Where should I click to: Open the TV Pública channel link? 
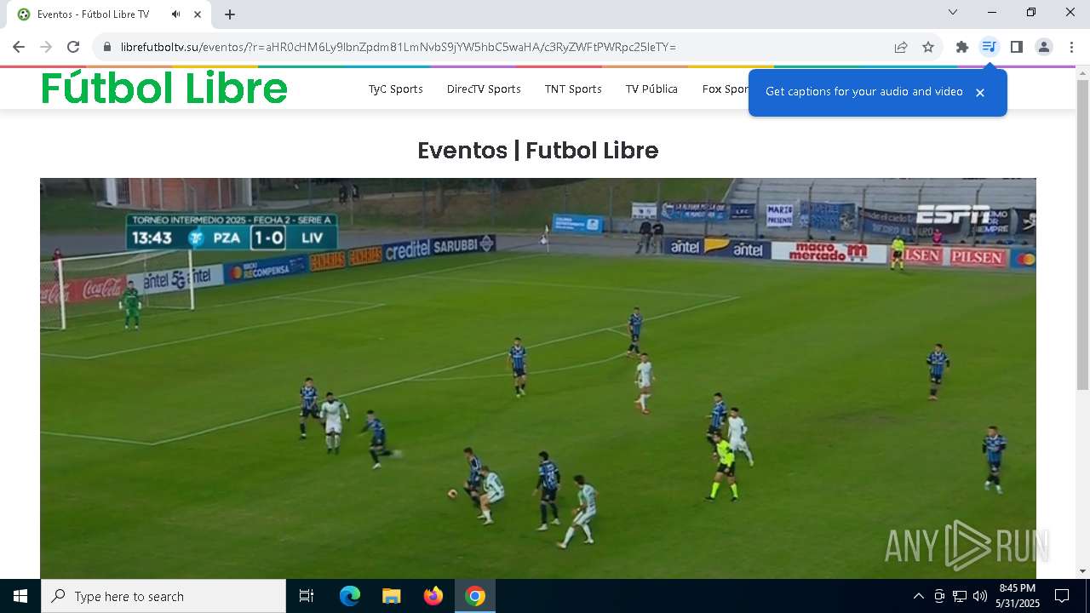(x=651, y=89)
